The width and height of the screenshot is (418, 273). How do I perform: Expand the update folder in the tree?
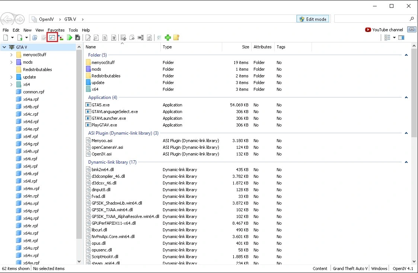(11, 77)
